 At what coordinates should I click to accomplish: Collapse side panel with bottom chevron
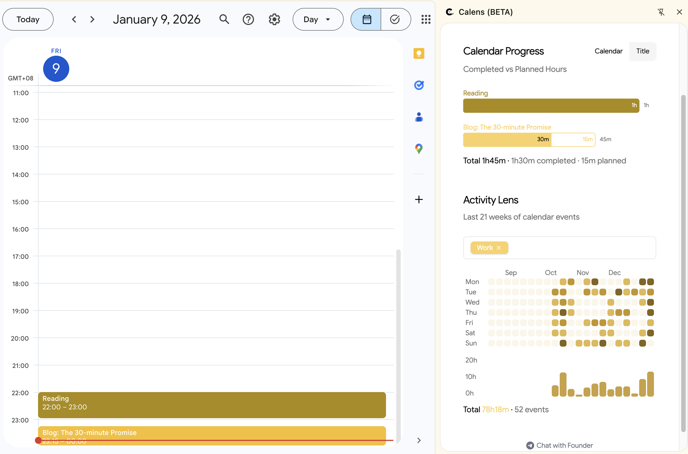(x=418, y=440)
